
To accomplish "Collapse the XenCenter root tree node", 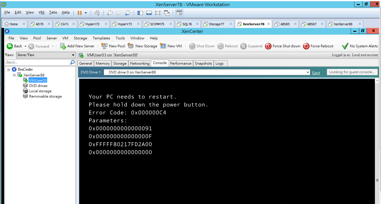I will (9, 70).
